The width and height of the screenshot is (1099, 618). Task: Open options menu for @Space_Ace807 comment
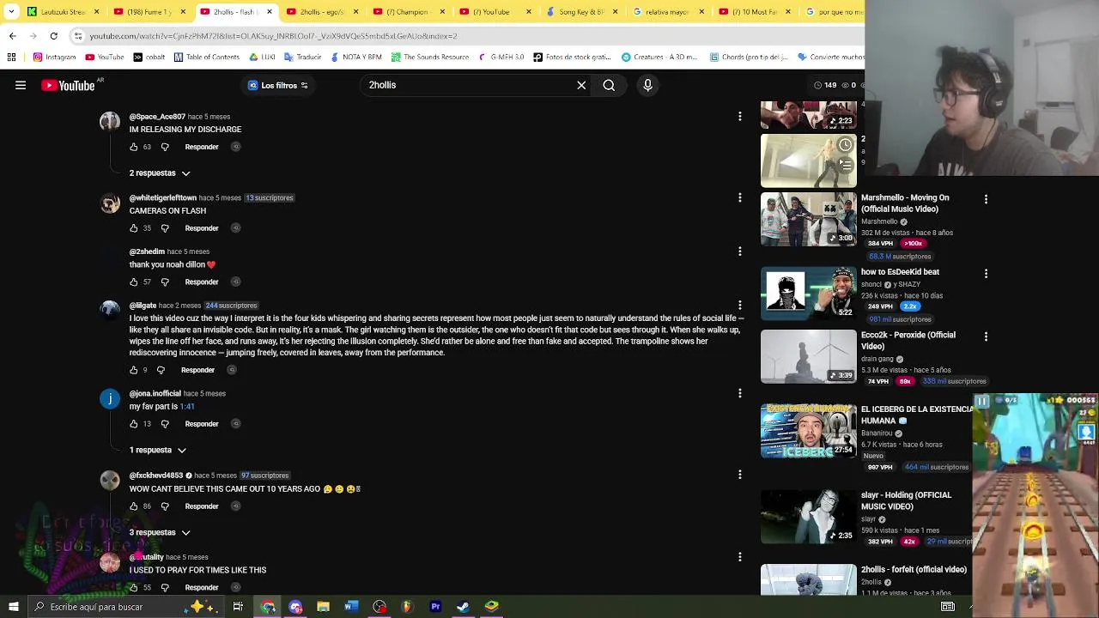coord(739,116)
